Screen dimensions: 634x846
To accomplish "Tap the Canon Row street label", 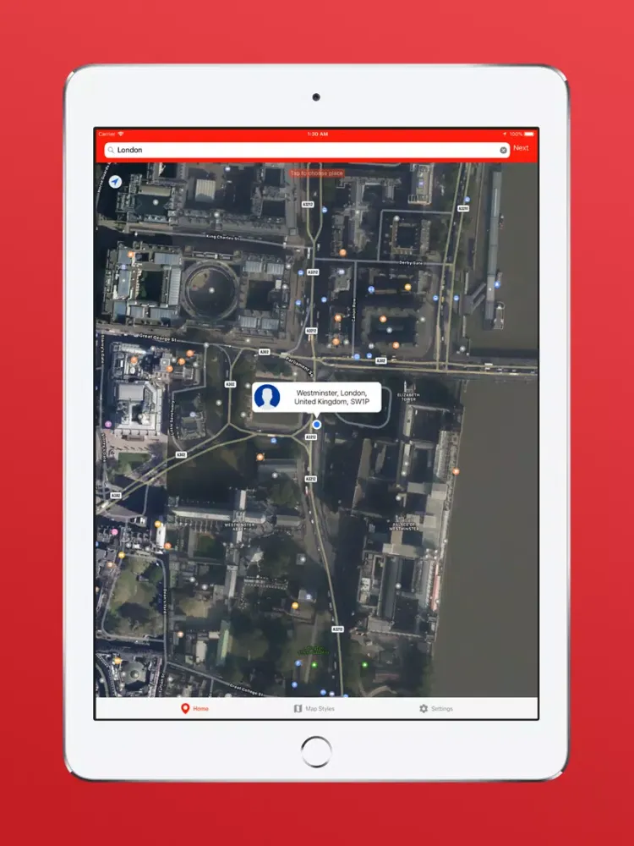I will pyautogui.click(x=354, y=310).
